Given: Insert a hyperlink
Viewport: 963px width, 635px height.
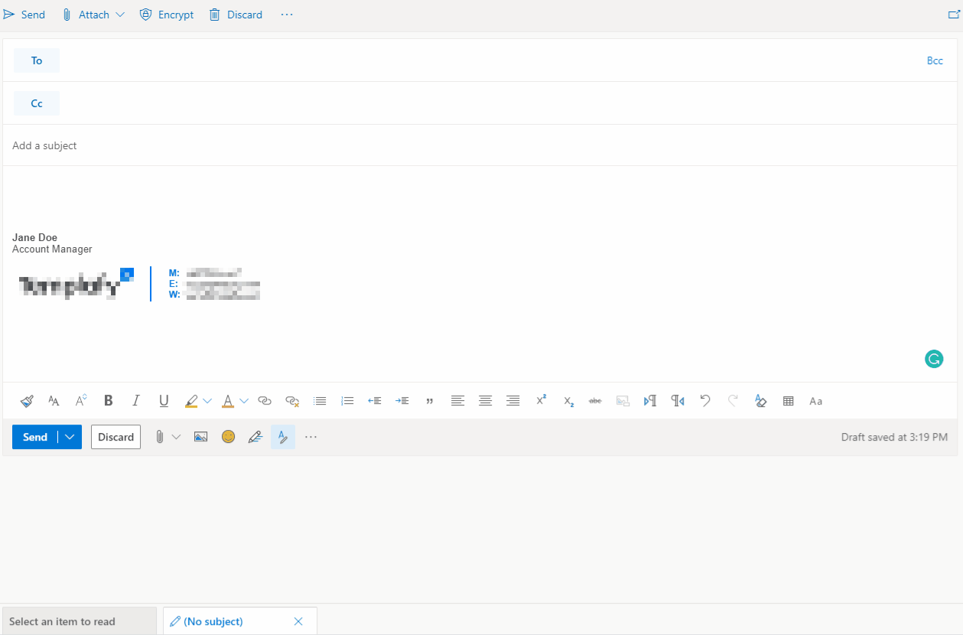Looking at the screenshot, I should (265, 401).
